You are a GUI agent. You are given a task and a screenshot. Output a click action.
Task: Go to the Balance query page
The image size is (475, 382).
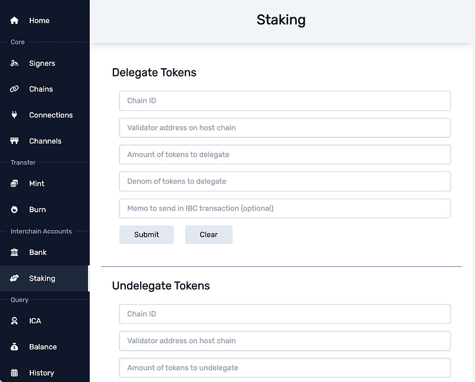click(45, 347)
